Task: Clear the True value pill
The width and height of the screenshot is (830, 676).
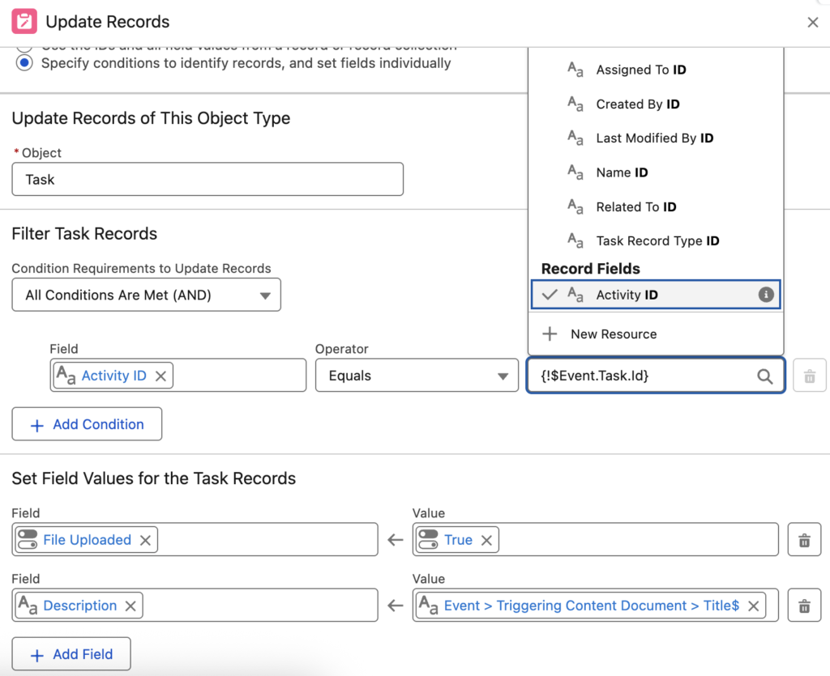Action: coord(486,540)
